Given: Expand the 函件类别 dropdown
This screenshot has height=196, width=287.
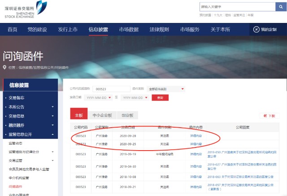Looking at the screenshot, I should [183, 89].
